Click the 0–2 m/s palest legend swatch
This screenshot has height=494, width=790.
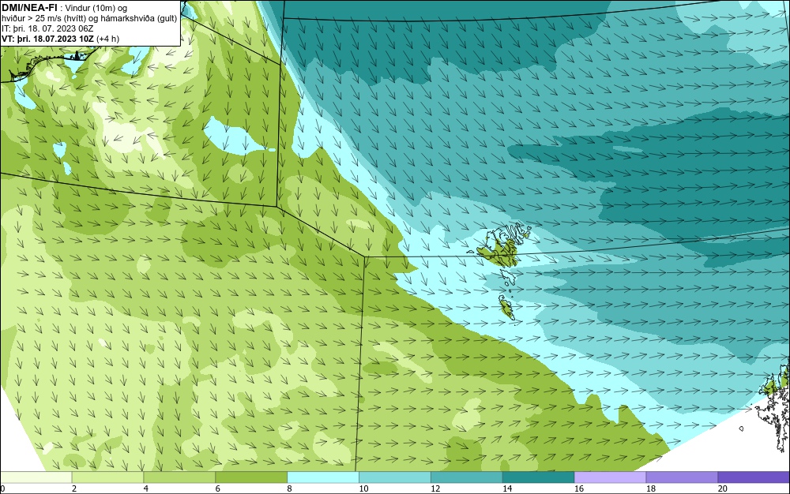point(36,477)
